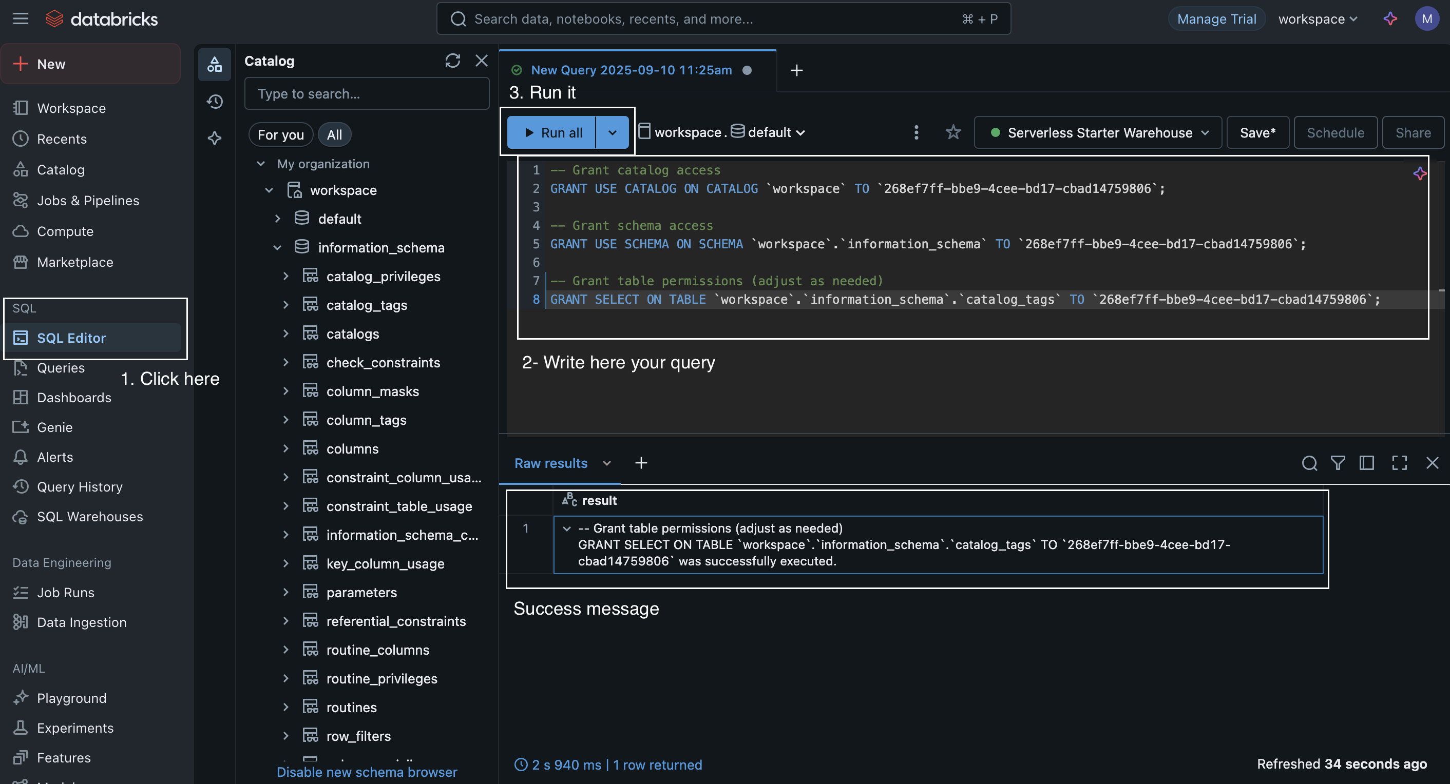
Task: Expand the catalog_privileges table
Action: point(286,276)
